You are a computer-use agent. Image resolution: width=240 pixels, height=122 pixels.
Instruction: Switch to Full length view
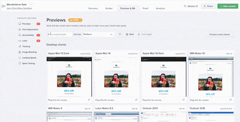coord(145,34)
